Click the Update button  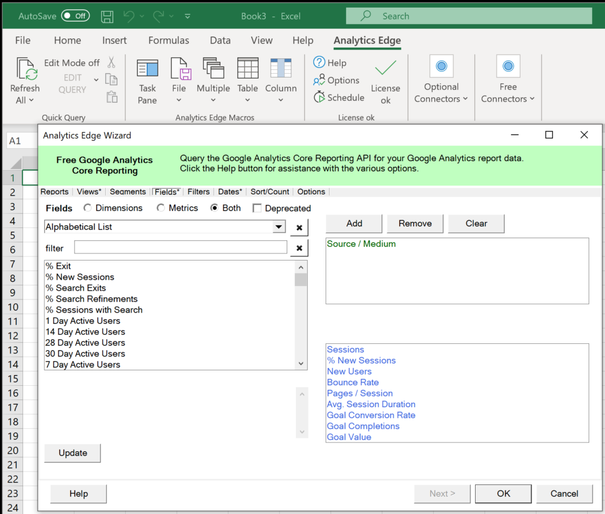coord(73,453)
